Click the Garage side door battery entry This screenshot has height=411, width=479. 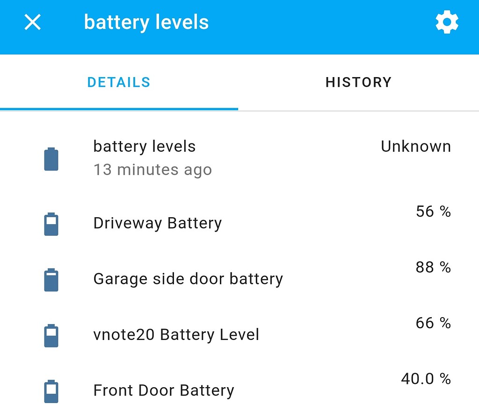click(x=188, y=279)
